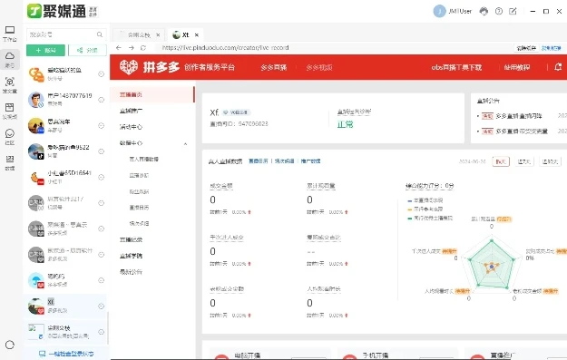Click the account list scrollbar

coord(108,327)
